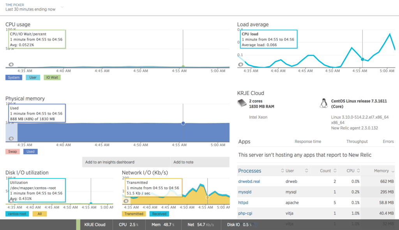Screen dimensions: 399x230
Task: Click the CPU/IO Wait/percent tooltip box
Action: click(x=37, y=39)
